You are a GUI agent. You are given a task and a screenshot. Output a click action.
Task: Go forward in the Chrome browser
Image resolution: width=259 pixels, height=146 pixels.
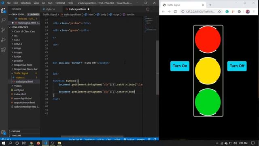point(169,12)
